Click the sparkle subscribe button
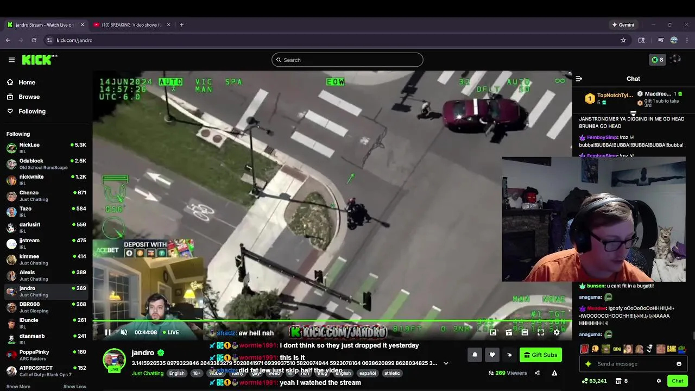Image resolution: width=695 pixels, height=391 pixels. tap(509, 355)
